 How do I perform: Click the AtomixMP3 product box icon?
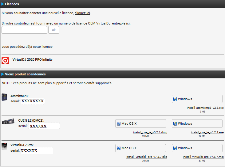pyautogui.click(x=5, y=97)
